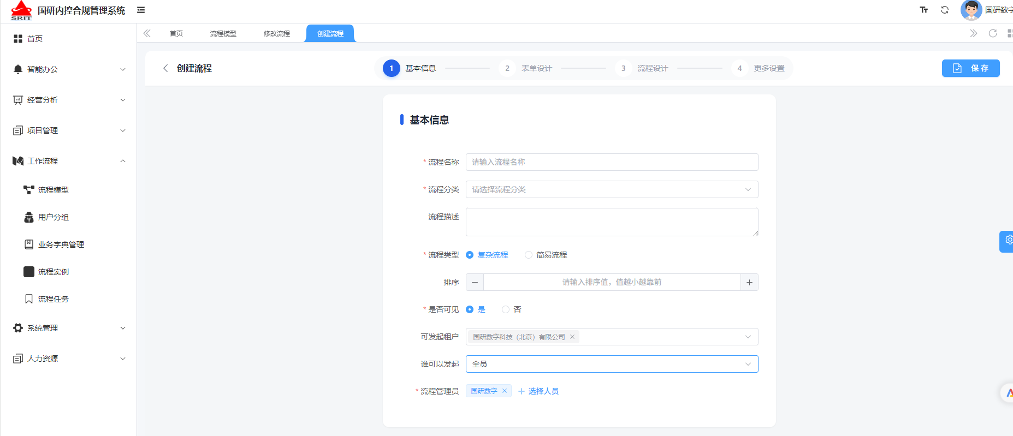Remove 国研数字科技（北京）有限公司 tenant tag
1013x436 pixels.
click(572, 337)
